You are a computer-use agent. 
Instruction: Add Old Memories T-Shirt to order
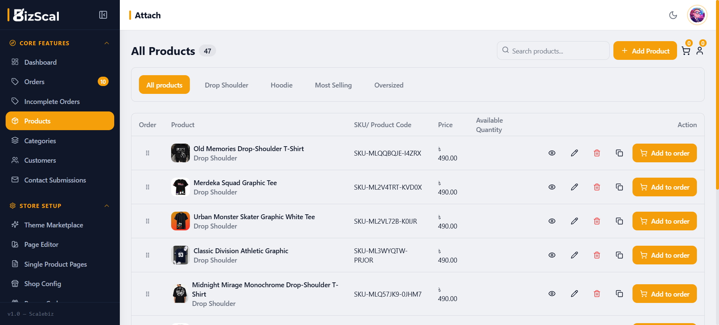tap(664, 153)
